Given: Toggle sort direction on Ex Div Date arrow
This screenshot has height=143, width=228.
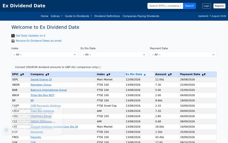Looking at the screenshot, I should pos(145,75).
